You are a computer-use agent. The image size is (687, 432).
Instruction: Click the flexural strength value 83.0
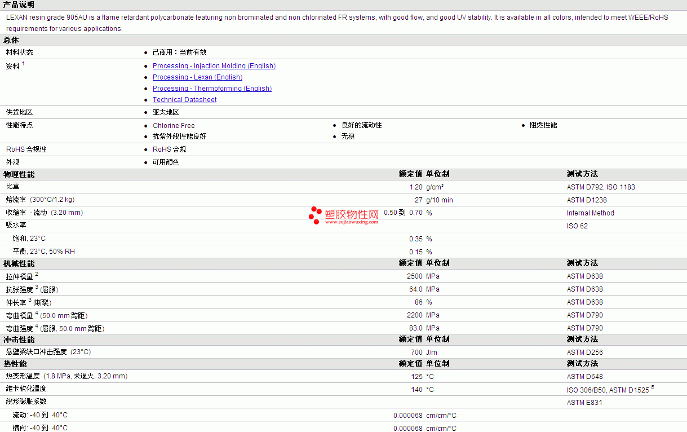tap(416, 328)
